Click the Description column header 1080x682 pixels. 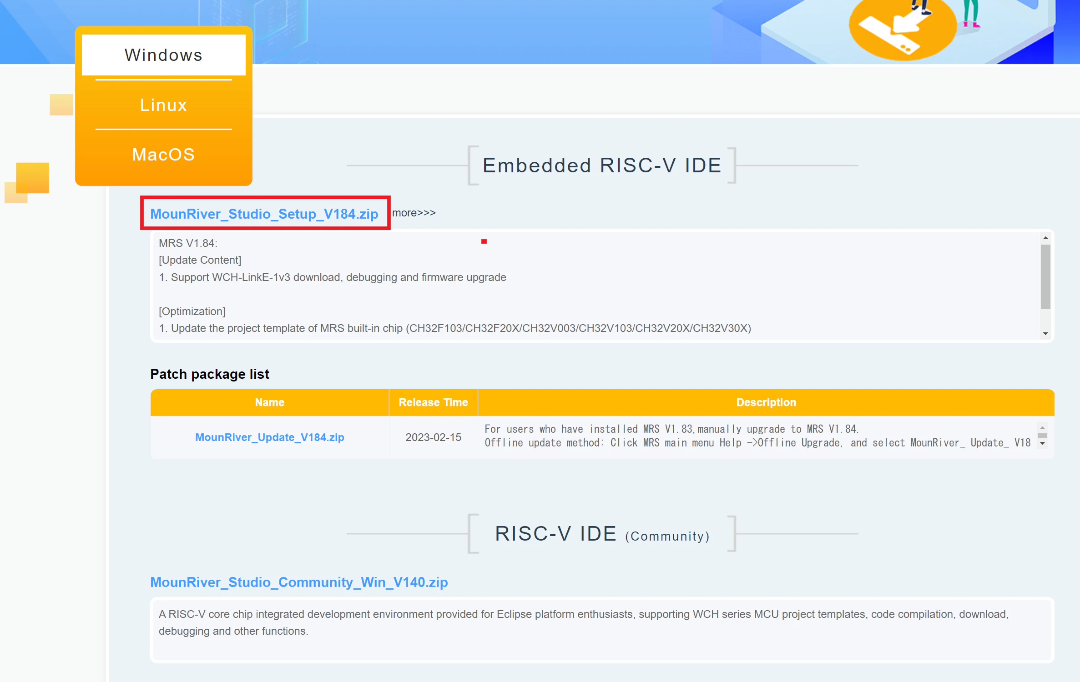pyautogui.click(x=766, y=402)
